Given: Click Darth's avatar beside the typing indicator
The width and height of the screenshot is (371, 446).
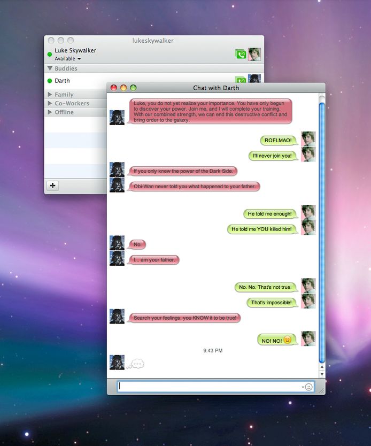Looking at the screenshot, I should [117, 363].
